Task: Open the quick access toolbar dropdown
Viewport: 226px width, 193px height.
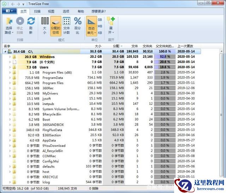Action: (23, 4)
